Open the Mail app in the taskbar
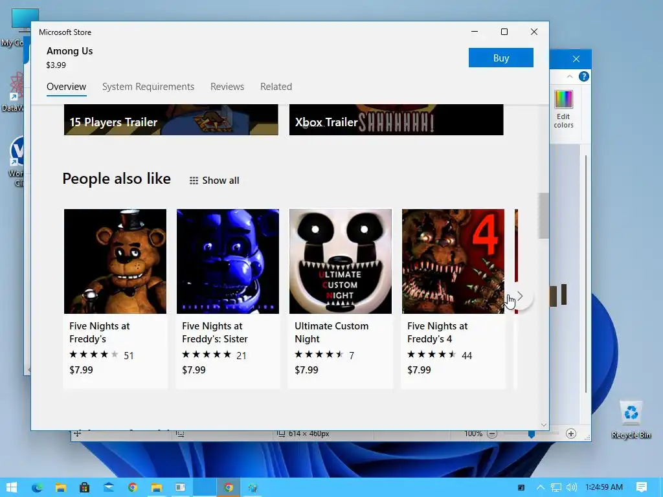The height and width of the screenshot is (497, 663). click(x=109, y=487)
